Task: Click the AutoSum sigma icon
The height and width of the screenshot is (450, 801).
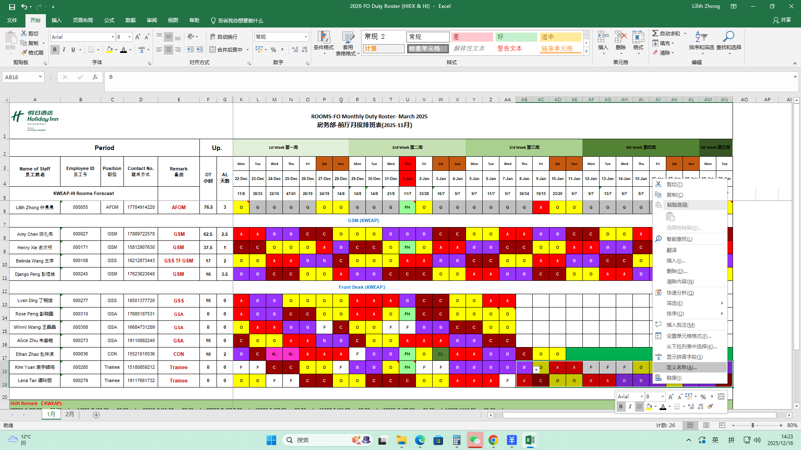Action: (x=655, y=33)
